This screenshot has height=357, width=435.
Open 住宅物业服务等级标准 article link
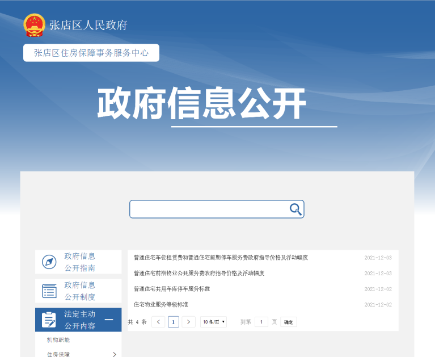point(161,304)
